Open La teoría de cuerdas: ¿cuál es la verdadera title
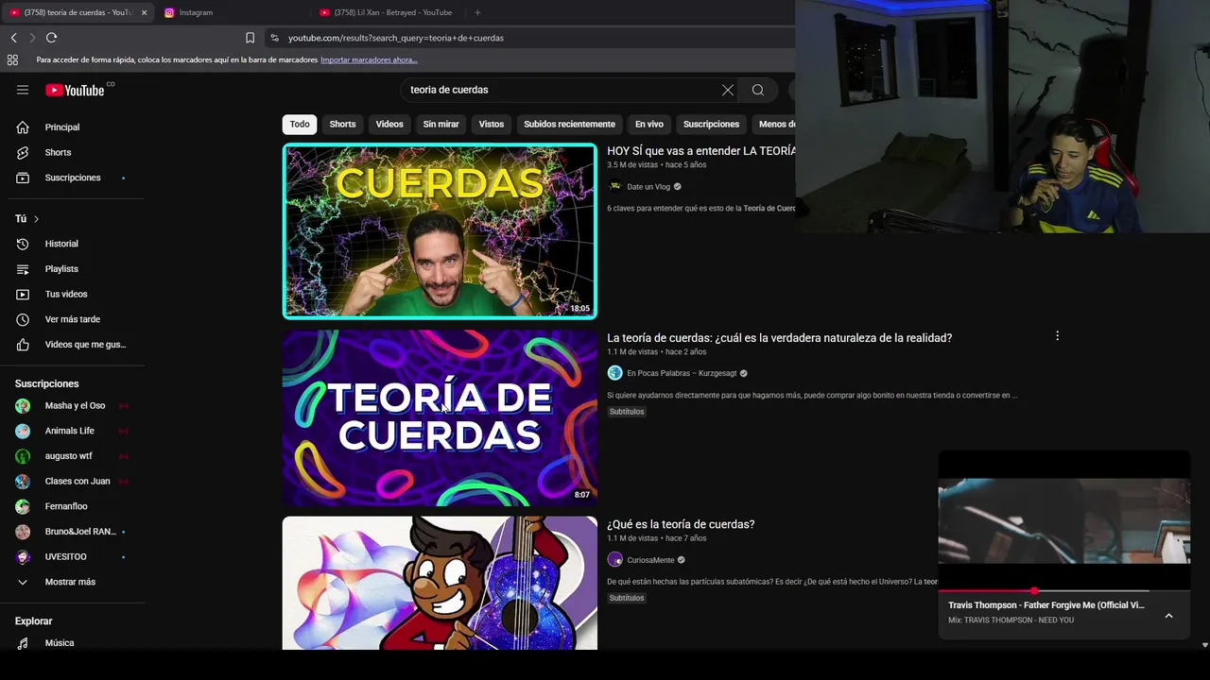The height and width of the screenshot is (680, 1210). [779, 338]
